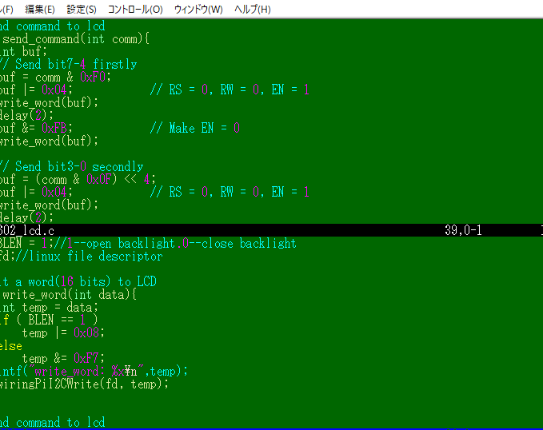Place cursor on send_command(int comm) line
The width and height of the screenshot is (543, 430).
76,38
